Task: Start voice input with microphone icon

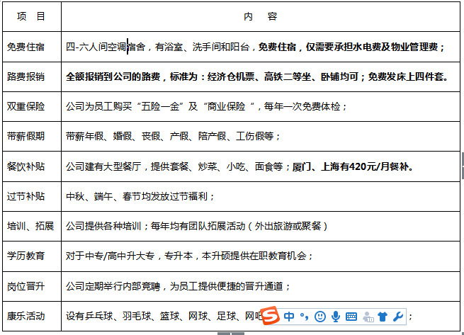Action: tap(336, 316)
